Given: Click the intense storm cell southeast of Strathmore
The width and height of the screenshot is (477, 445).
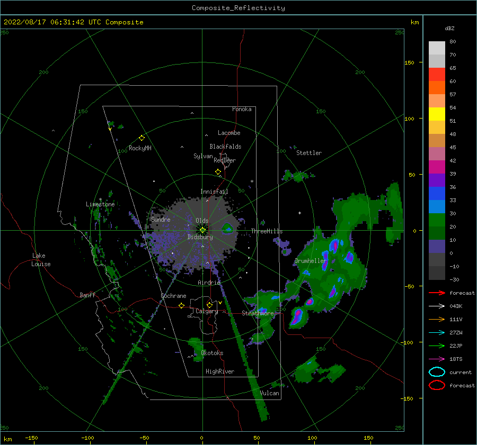Looking at the screenshot, I should click(297, 317).
